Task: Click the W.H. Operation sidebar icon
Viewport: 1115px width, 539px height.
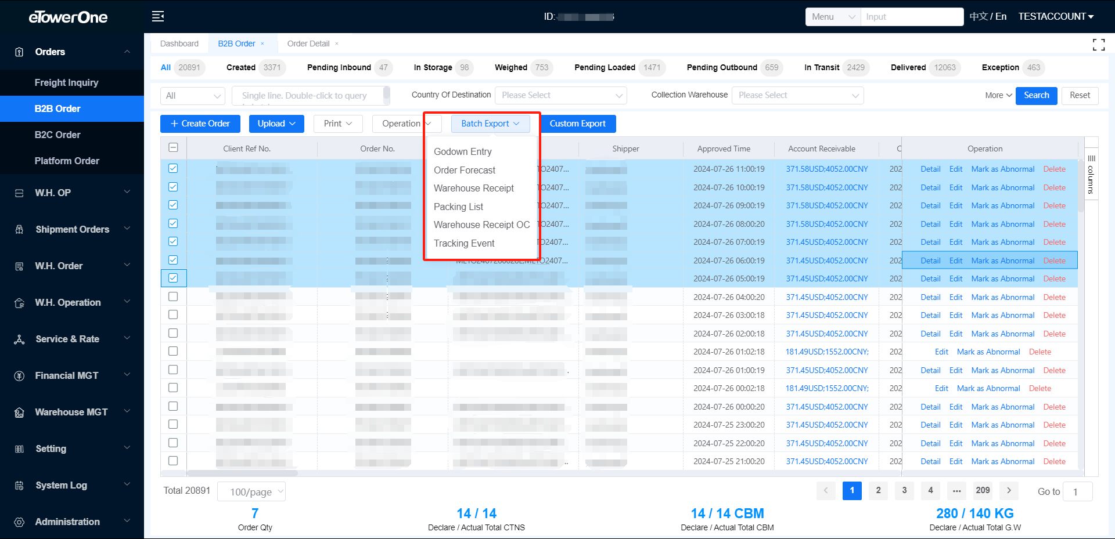Action: click(19, 303)
